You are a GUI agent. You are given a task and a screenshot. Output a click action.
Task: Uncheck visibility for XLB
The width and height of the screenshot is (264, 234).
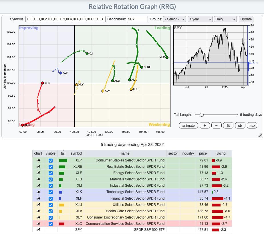coord(51,179)
